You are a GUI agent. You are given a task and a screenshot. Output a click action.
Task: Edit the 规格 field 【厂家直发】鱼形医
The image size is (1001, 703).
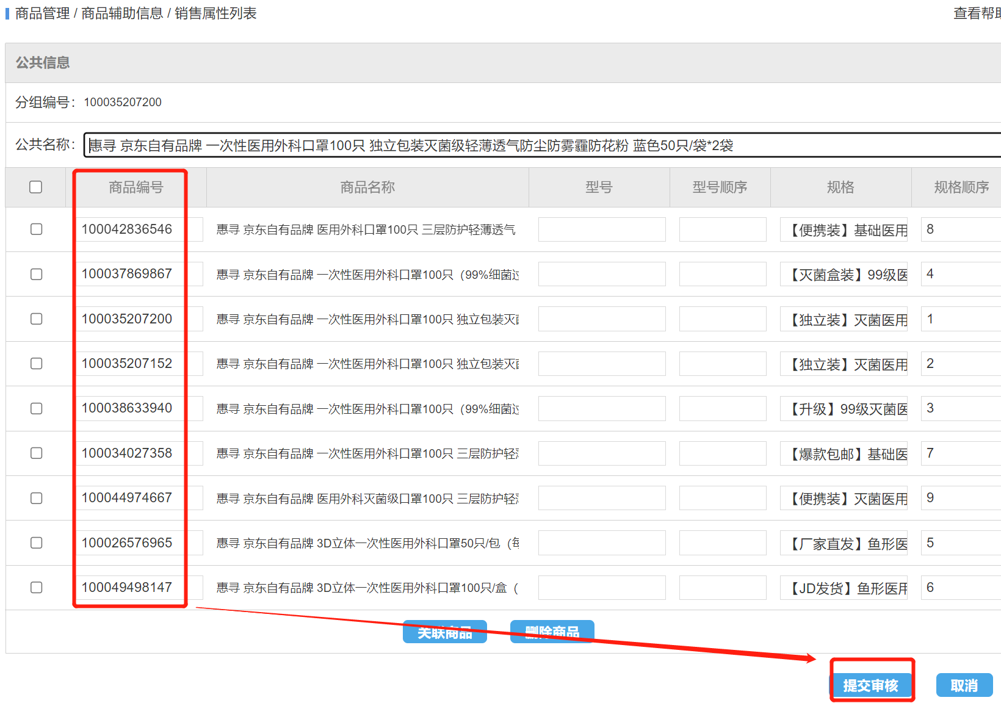pyautogui.click(x=844, y=543)
